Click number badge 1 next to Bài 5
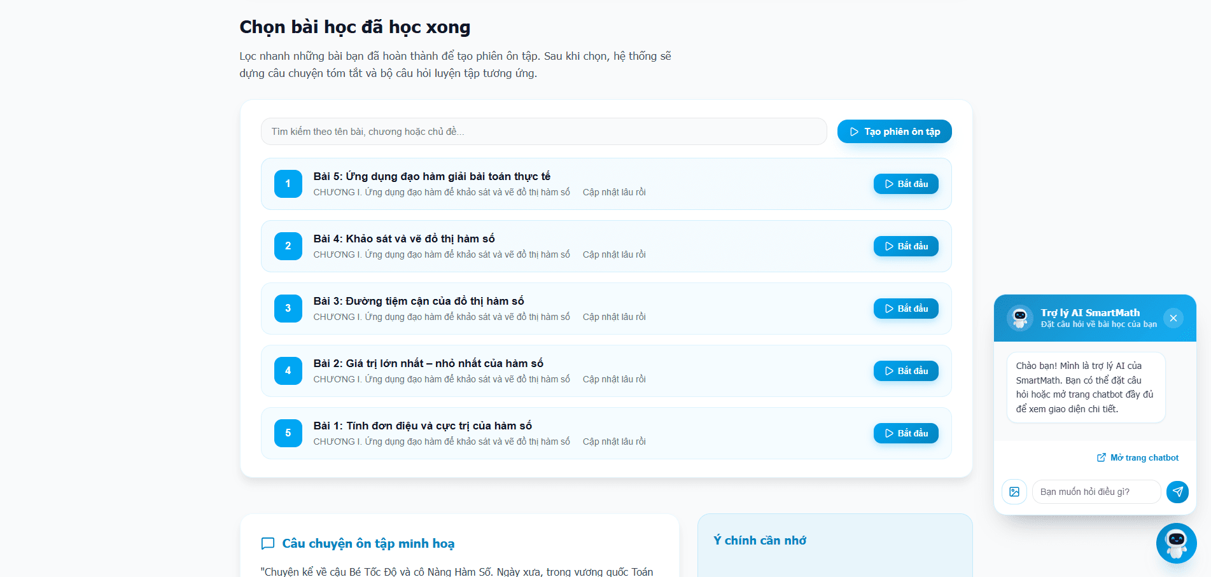This screenshot has height=577, width=1211. point(288,184)
